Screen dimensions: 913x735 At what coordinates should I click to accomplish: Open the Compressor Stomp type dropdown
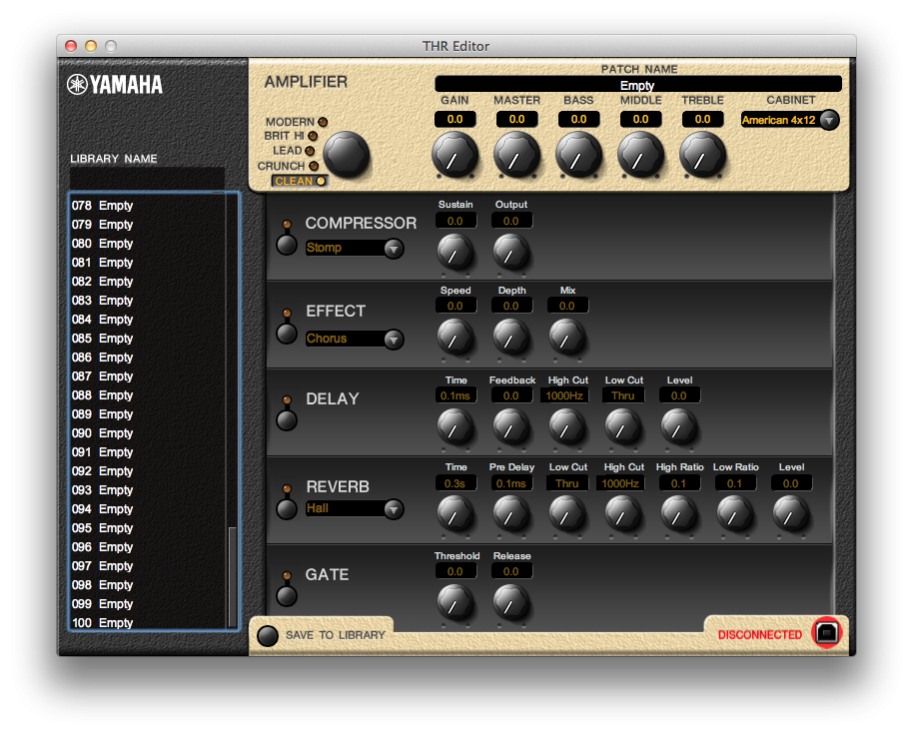click(354, 248)
